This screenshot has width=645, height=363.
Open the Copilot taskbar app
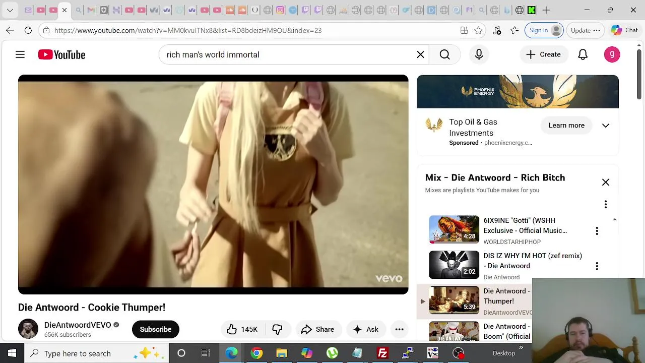tap(307, 353)
